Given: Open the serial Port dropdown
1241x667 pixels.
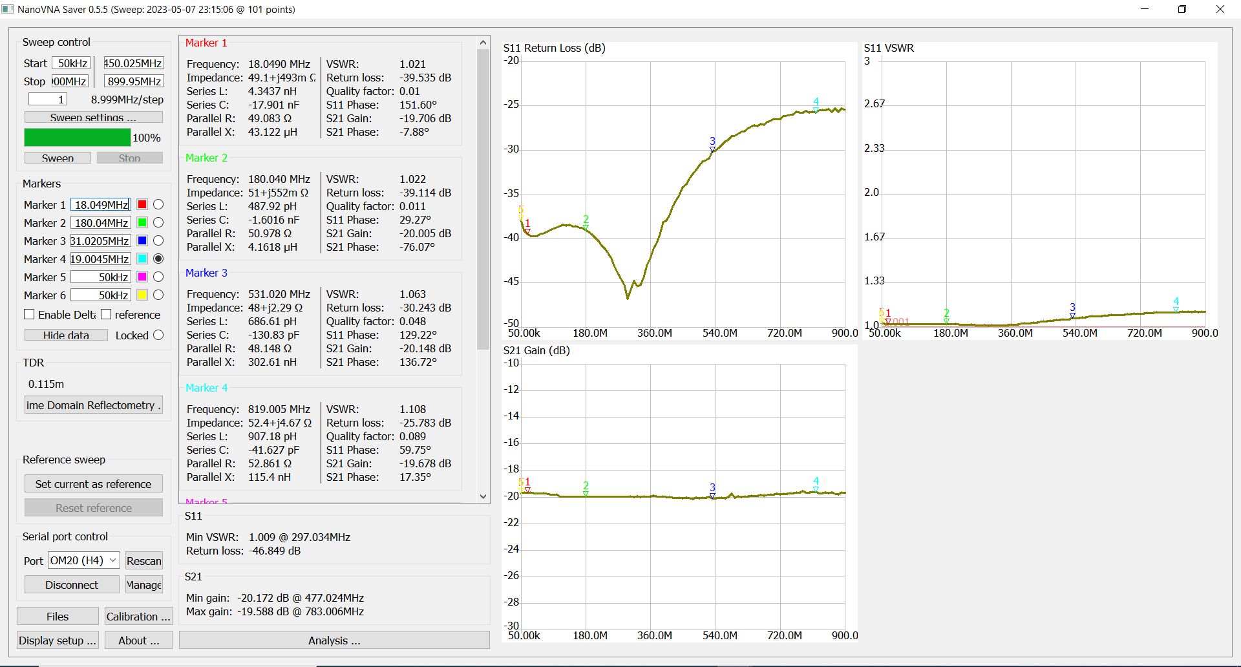Looking at the screenshot, I should point(84,560).
